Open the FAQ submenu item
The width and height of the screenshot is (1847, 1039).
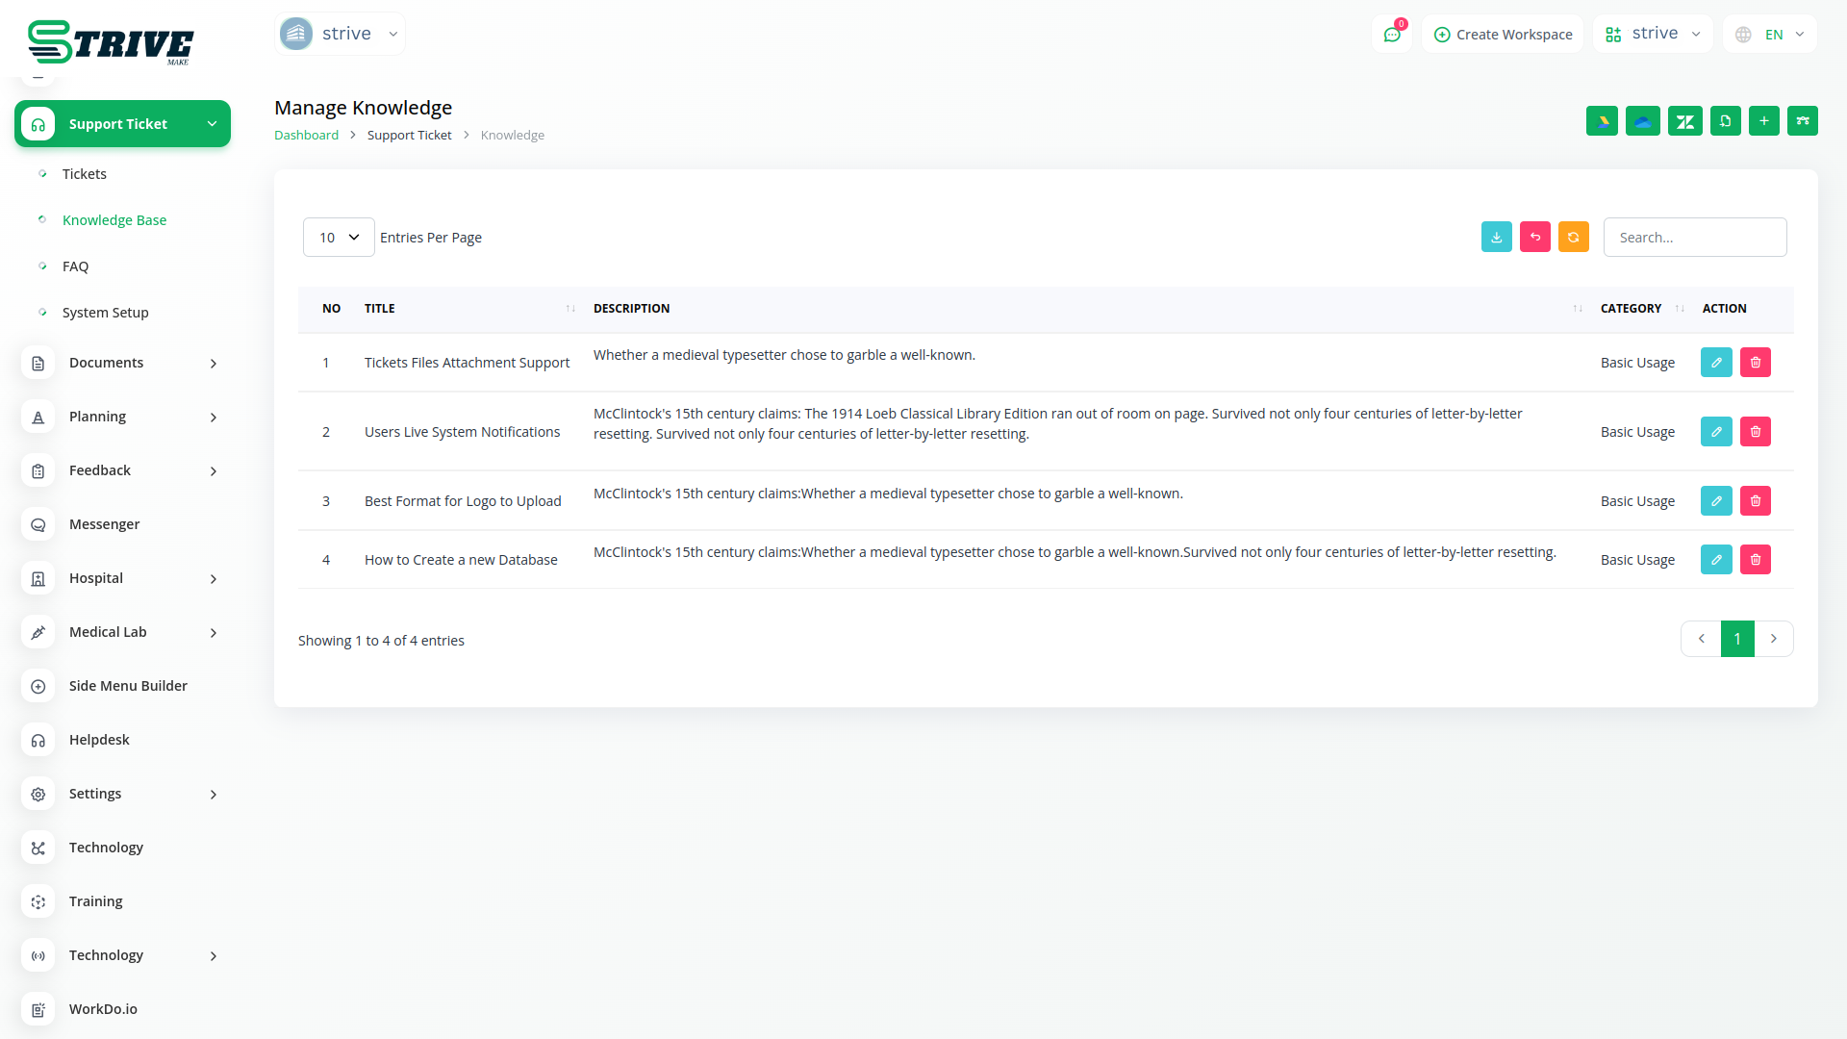75,266
